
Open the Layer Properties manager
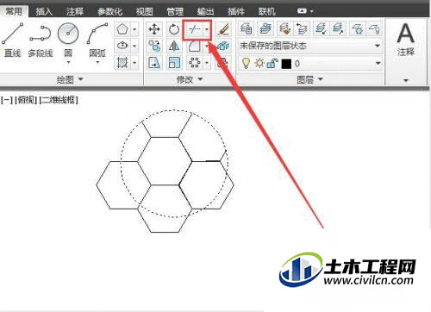click(246, 28)
